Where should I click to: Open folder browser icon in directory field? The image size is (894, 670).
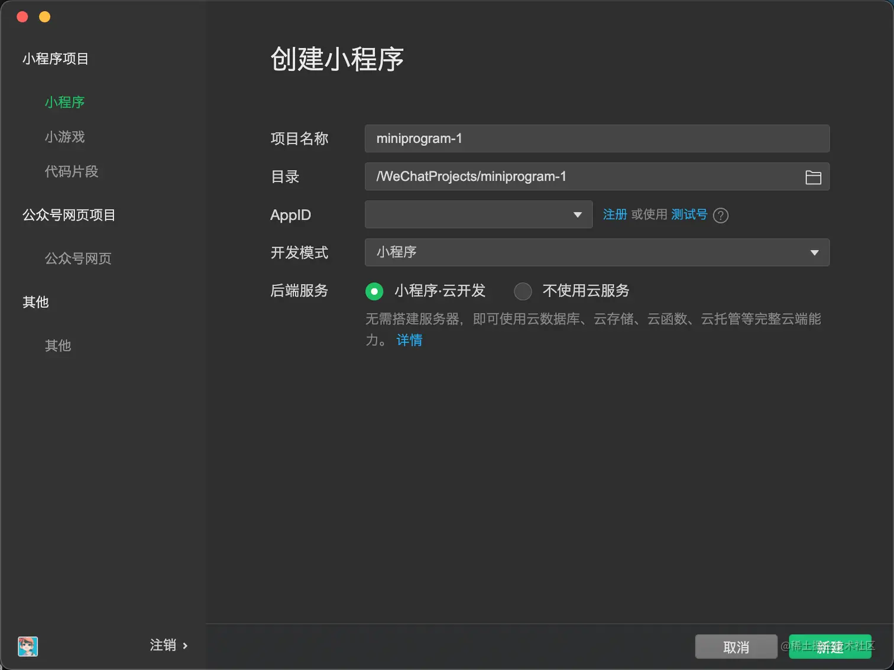(x=813, y=177)
